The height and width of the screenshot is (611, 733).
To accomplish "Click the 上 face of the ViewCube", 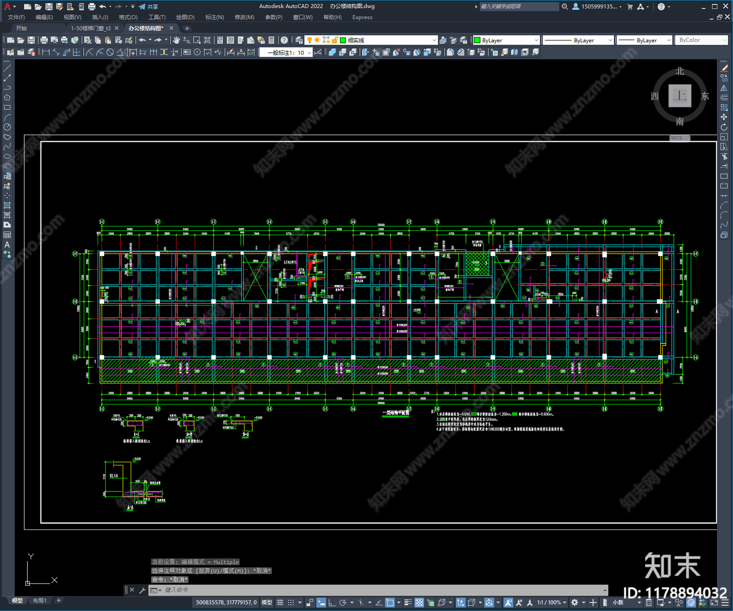I will 679,96.
